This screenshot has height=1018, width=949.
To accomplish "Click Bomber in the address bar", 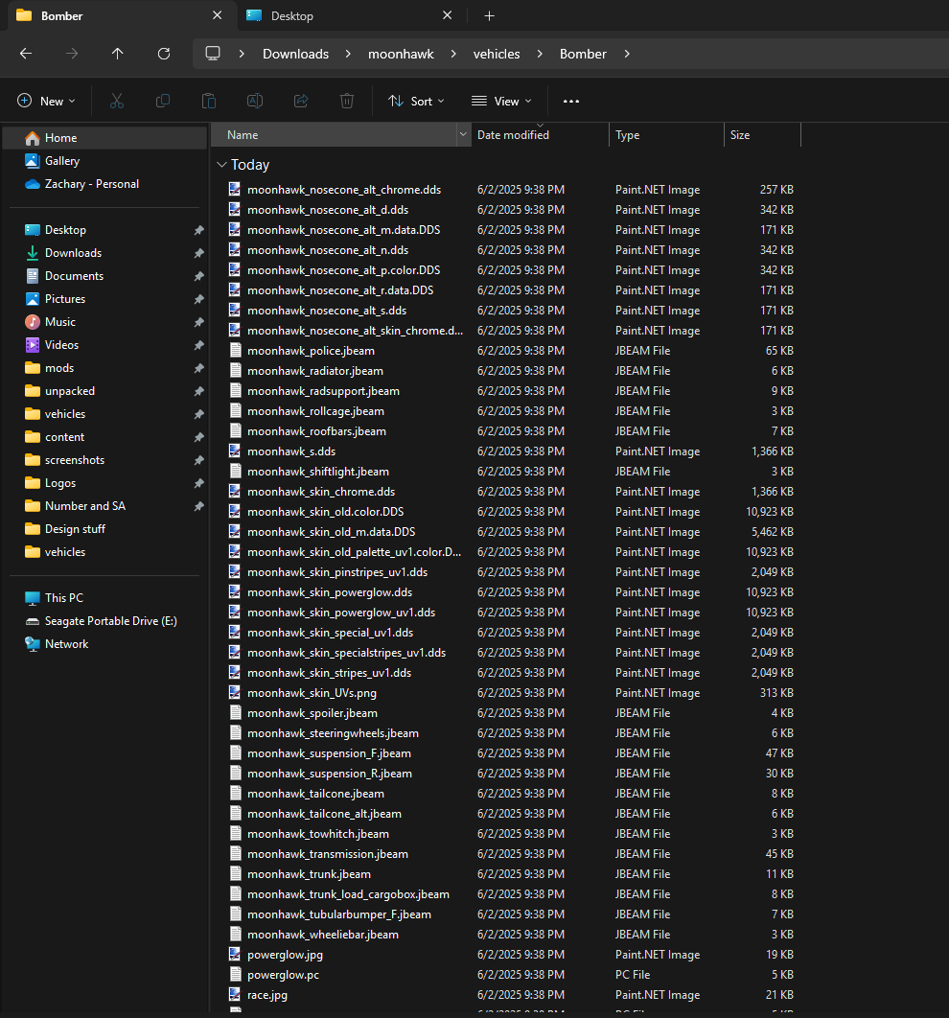I will coord(583,54).
